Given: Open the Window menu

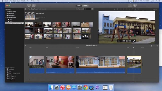Looking at the screenshot, I should pos(33,1).
